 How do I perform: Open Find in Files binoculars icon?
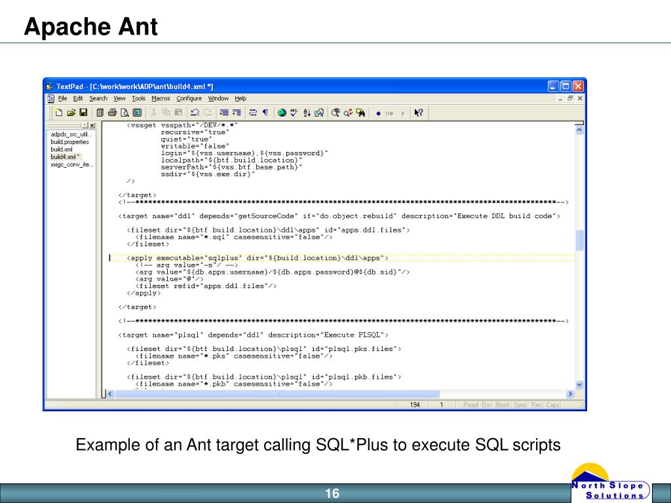[x=361, y=113]
